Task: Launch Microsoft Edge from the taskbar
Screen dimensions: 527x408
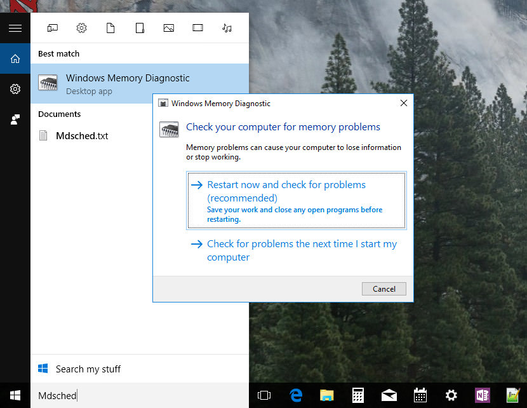Action: point(295,395)
